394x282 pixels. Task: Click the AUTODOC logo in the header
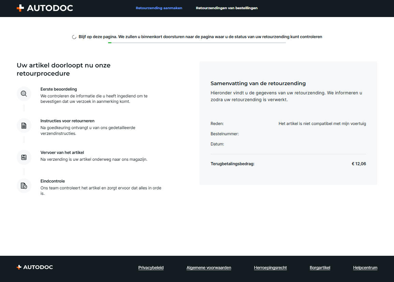45,8
